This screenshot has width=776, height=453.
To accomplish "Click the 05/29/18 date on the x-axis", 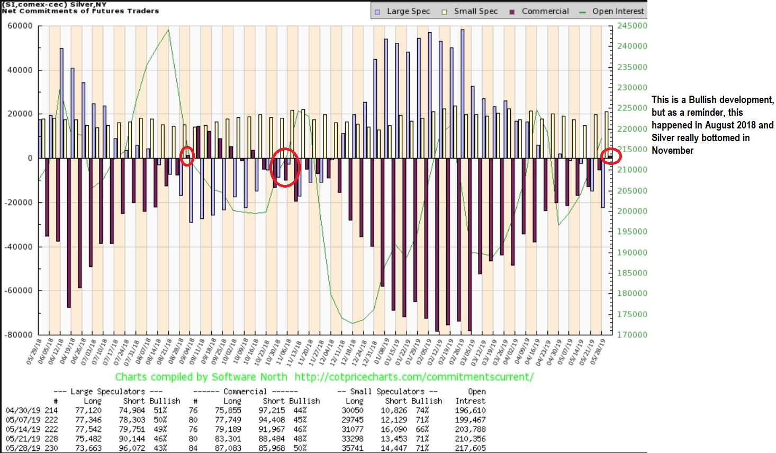I will [x=33, y=352].
